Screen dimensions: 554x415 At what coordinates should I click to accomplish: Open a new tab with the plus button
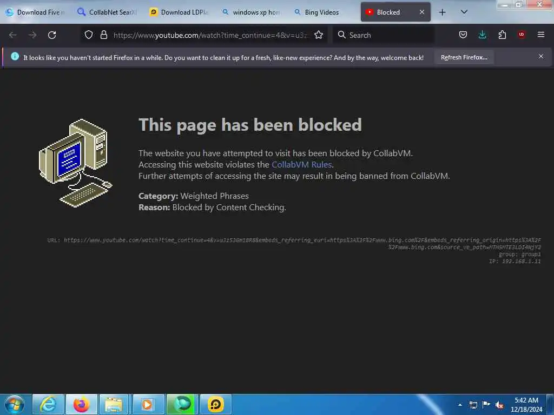(442, 12)
